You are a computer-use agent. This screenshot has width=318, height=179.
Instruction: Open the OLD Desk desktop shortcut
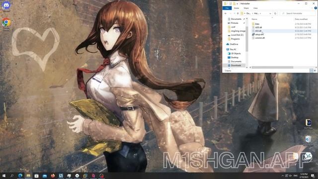coord(308,124)
